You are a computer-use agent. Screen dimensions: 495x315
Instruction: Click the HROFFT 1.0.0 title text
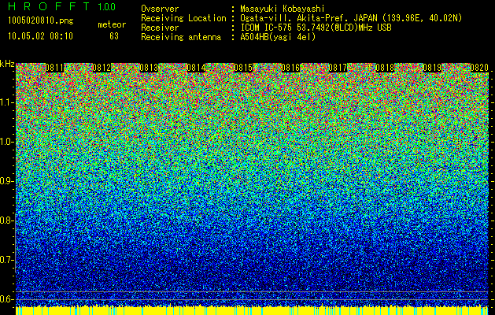point(62,6)
